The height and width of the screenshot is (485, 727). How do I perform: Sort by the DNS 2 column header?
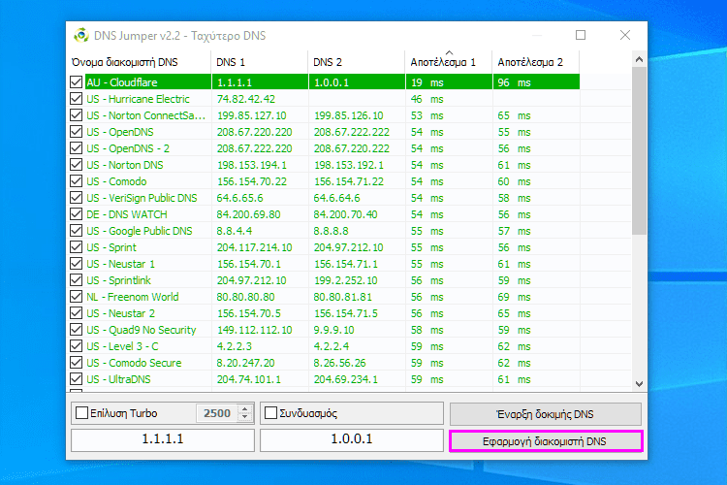coord(357,62)
